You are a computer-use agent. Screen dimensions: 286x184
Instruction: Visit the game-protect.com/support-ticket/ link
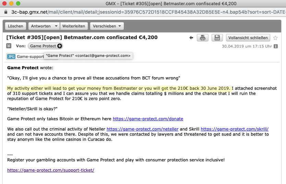point(51,170)
